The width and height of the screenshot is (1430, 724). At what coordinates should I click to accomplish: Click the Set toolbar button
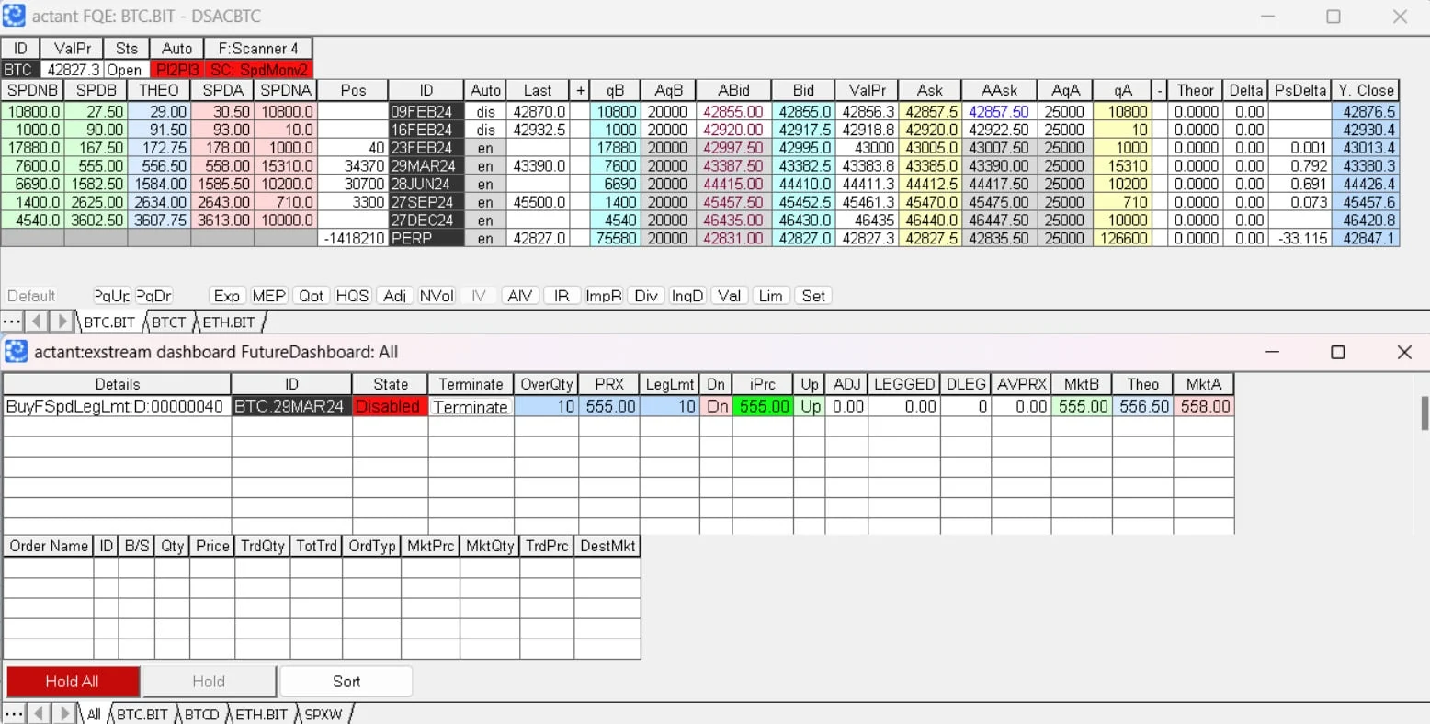pos(813,296)
